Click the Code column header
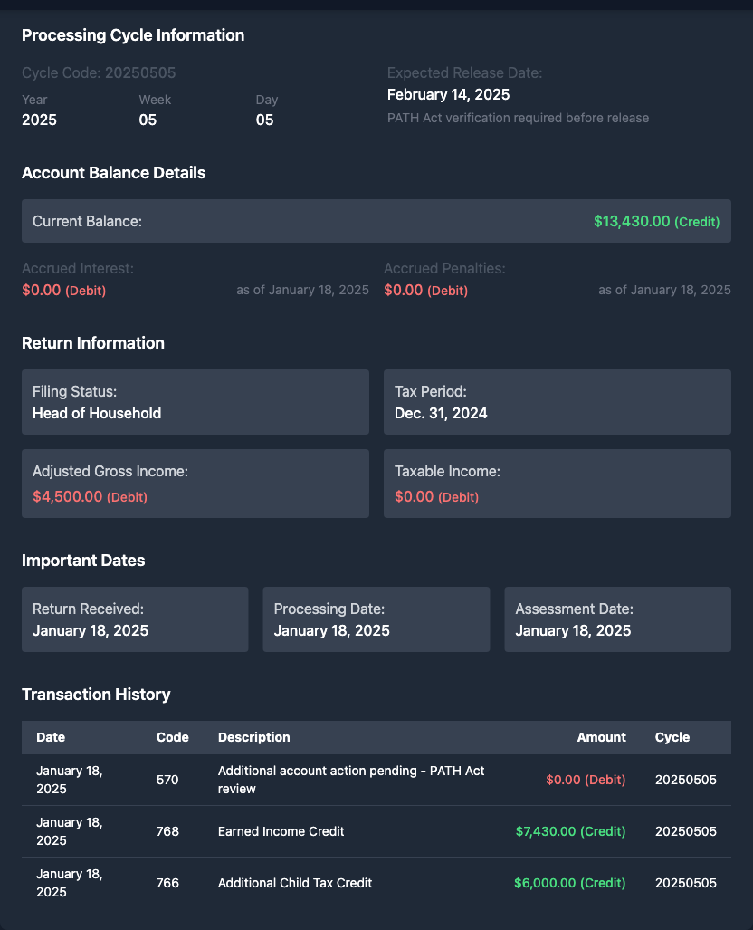The image size is (753, 930). [172, 737]
